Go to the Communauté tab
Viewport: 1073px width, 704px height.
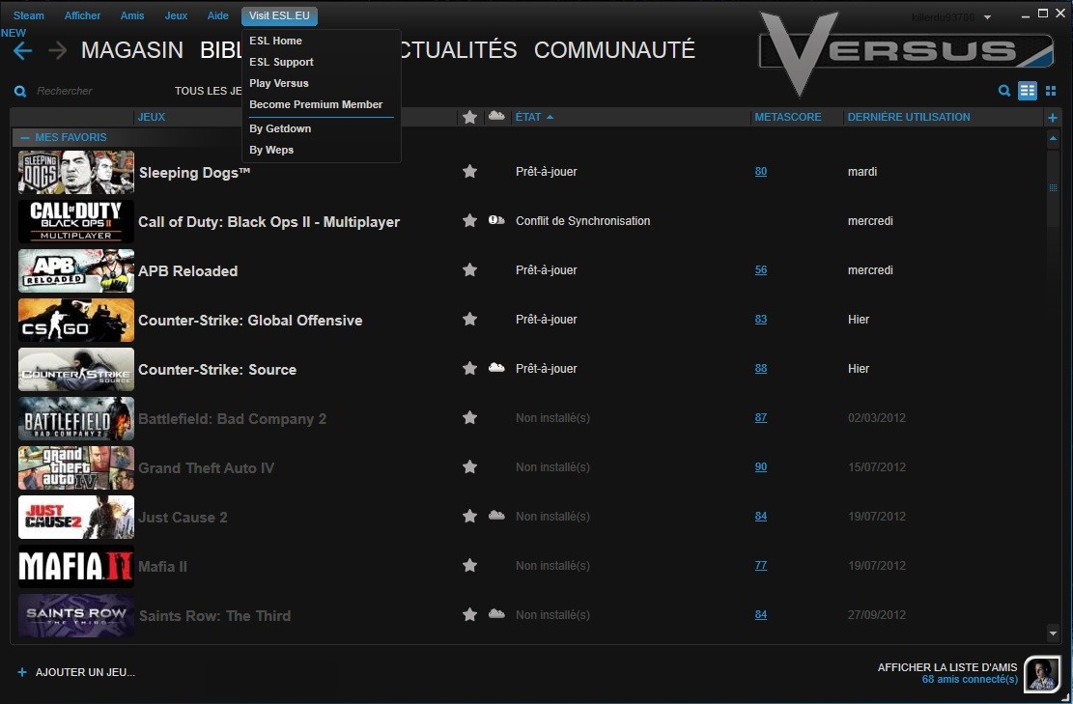[x=614, y=50]
